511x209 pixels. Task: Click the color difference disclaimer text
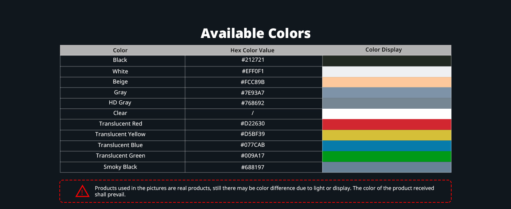[x=264, y=191]
